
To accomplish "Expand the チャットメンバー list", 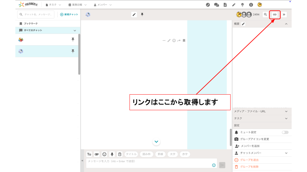I will [286, 153].
